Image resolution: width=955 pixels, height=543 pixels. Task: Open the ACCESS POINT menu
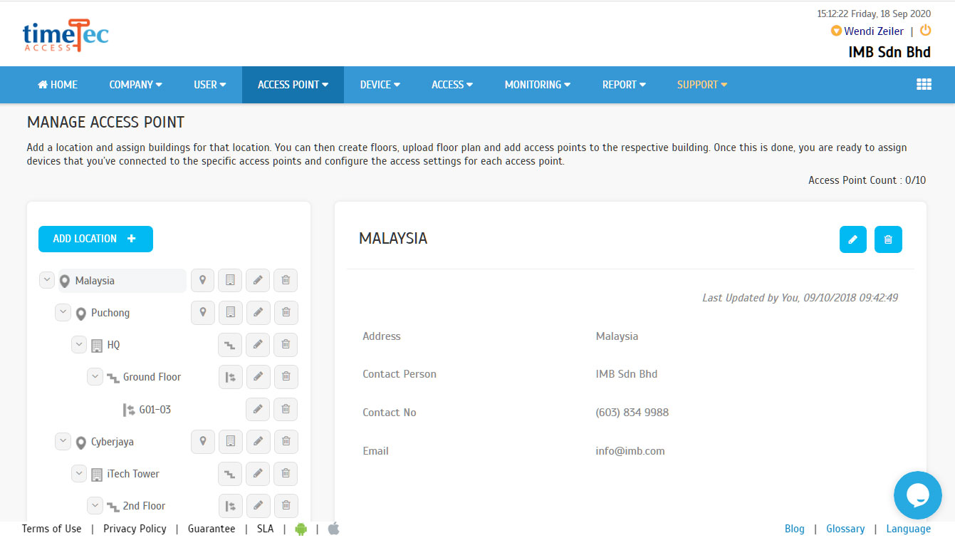click(293, 85)
